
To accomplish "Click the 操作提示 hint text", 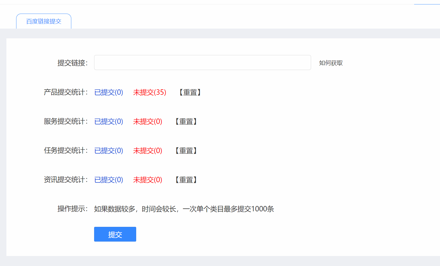I will (x=184, y=209).
